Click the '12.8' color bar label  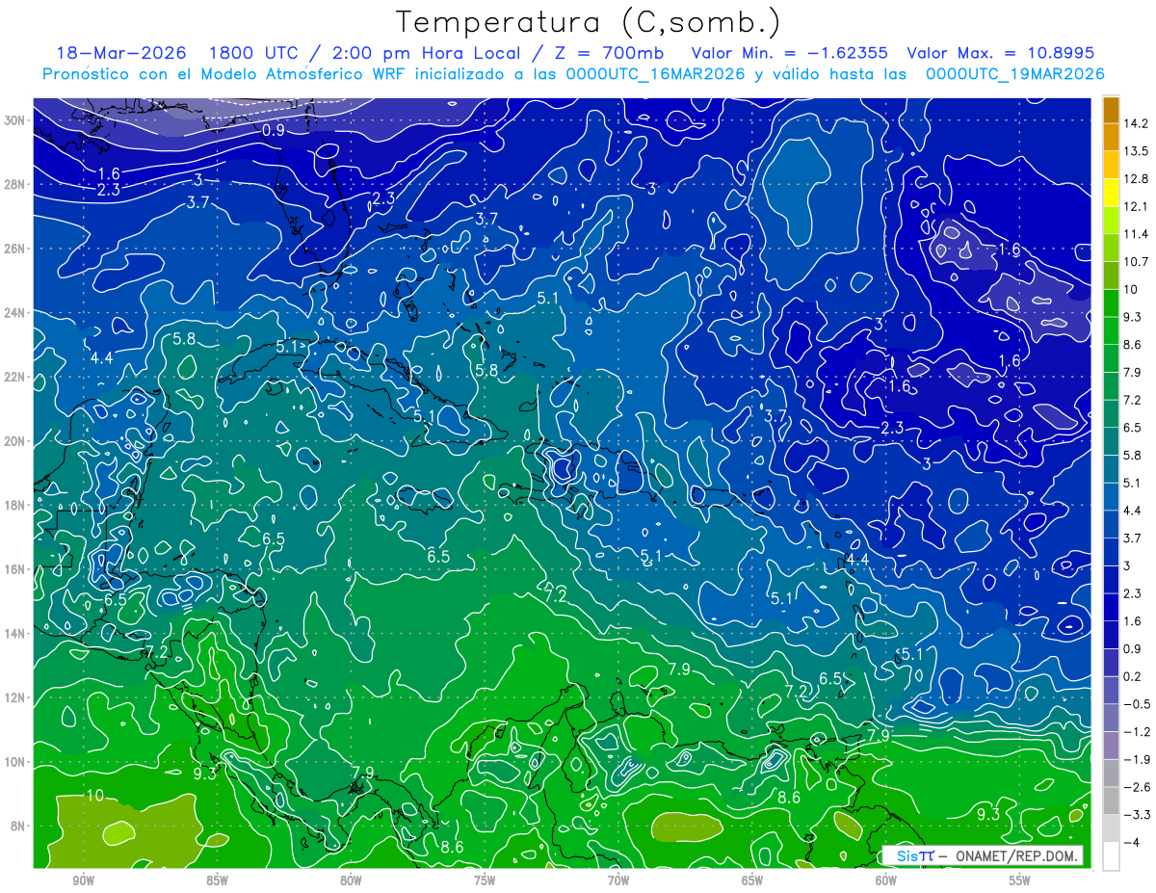pos(1135,179)
